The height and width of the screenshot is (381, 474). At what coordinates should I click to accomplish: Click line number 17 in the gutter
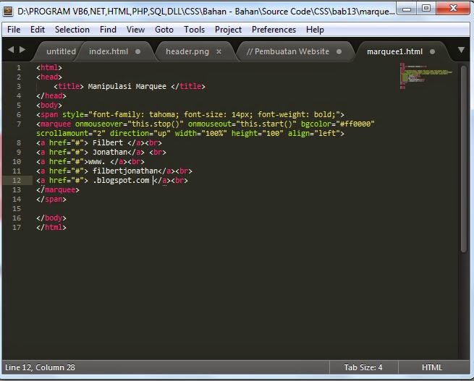(17, 227)
